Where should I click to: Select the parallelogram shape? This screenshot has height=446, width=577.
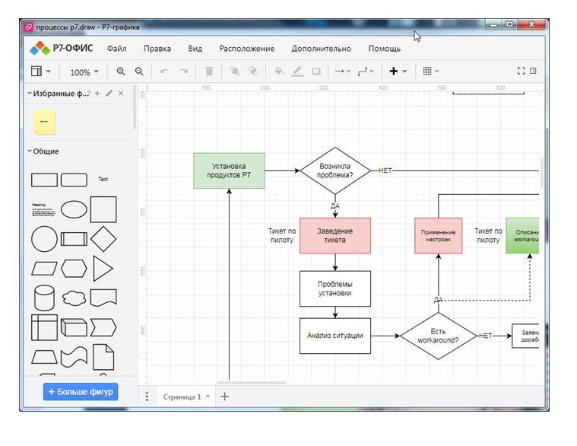tap(44, 269)
